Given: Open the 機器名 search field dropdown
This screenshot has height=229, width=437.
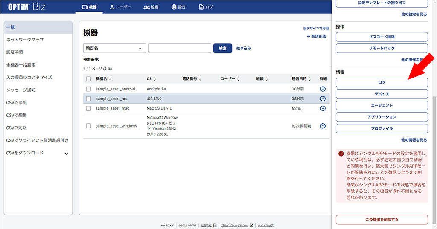Looking at the screenshot, I should click(114, 48).
